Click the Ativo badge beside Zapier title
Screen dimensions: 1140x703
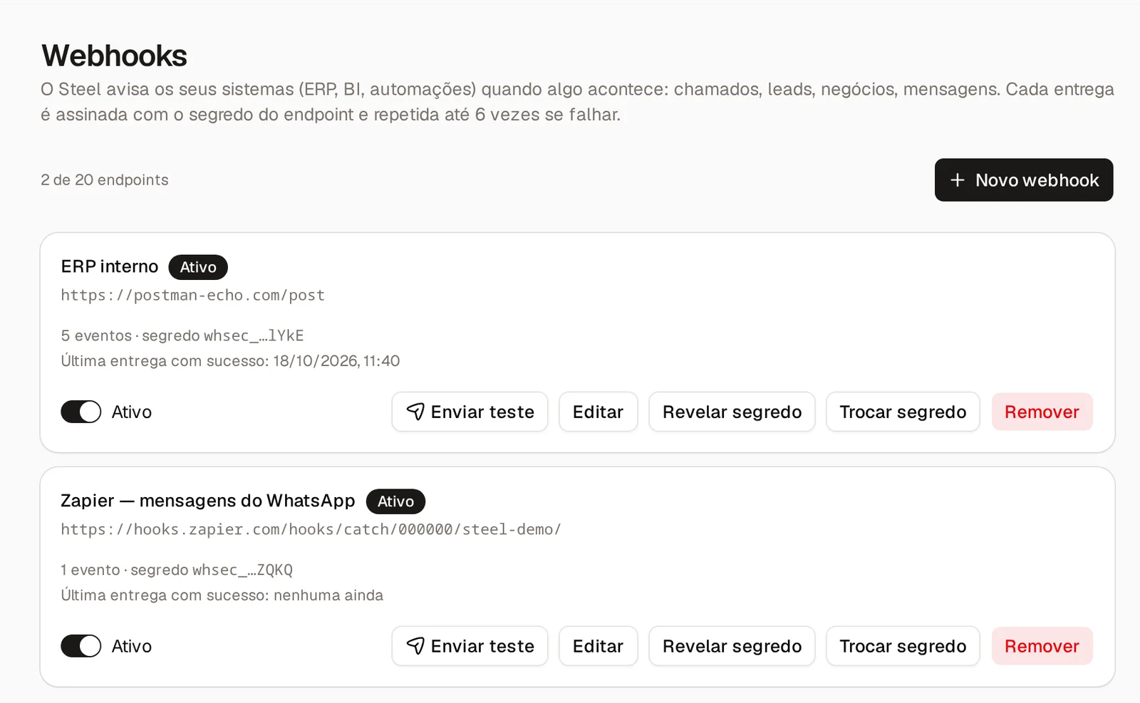pos(395,501)
